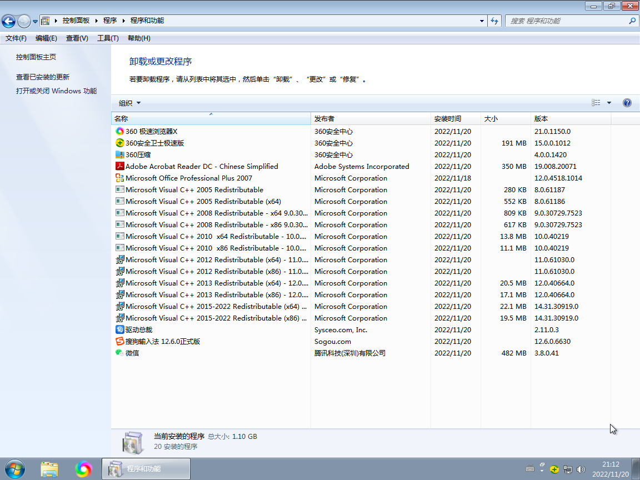Go back with the Back arrow button
This screenshot has width=640, height=480.
(8, 21)
